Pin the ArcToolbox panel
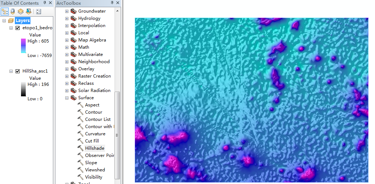This screenshot has width=375, height=184. click(x=112, y=3)
